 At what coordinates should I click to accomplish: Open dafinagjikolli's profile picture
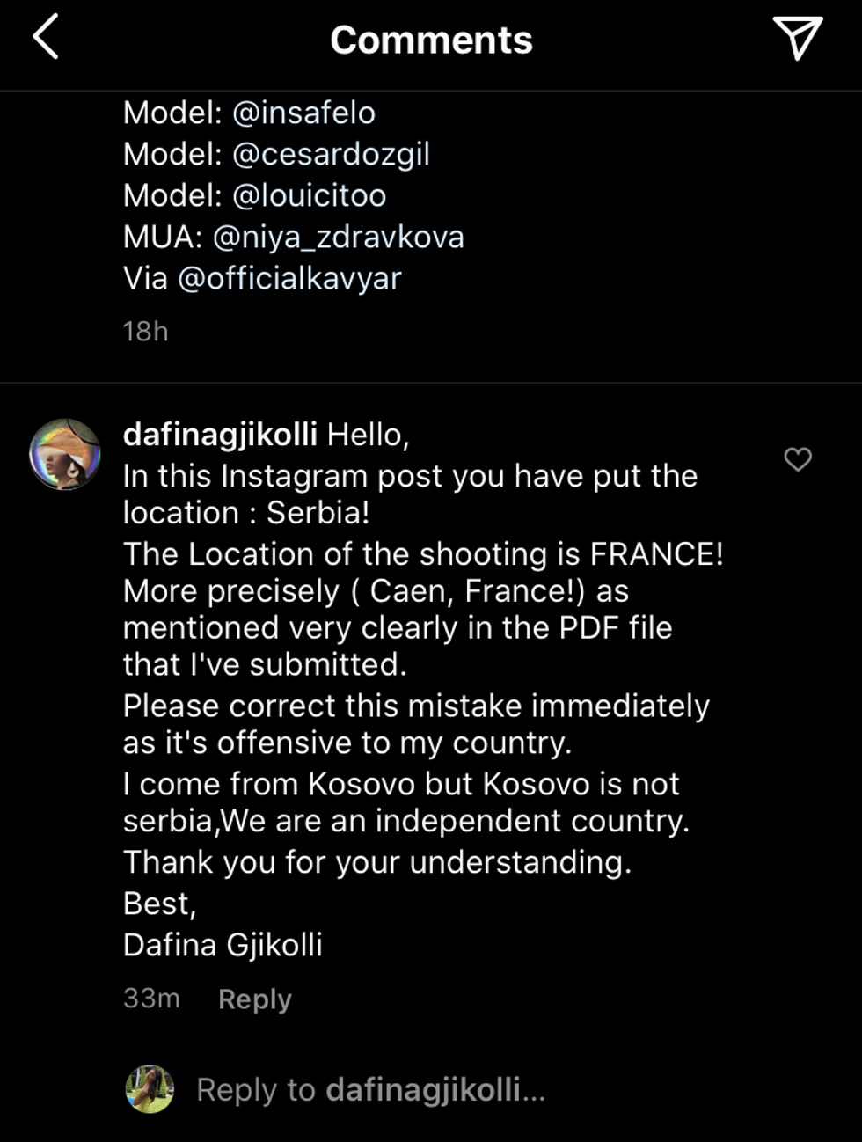[x=65, y=454]
